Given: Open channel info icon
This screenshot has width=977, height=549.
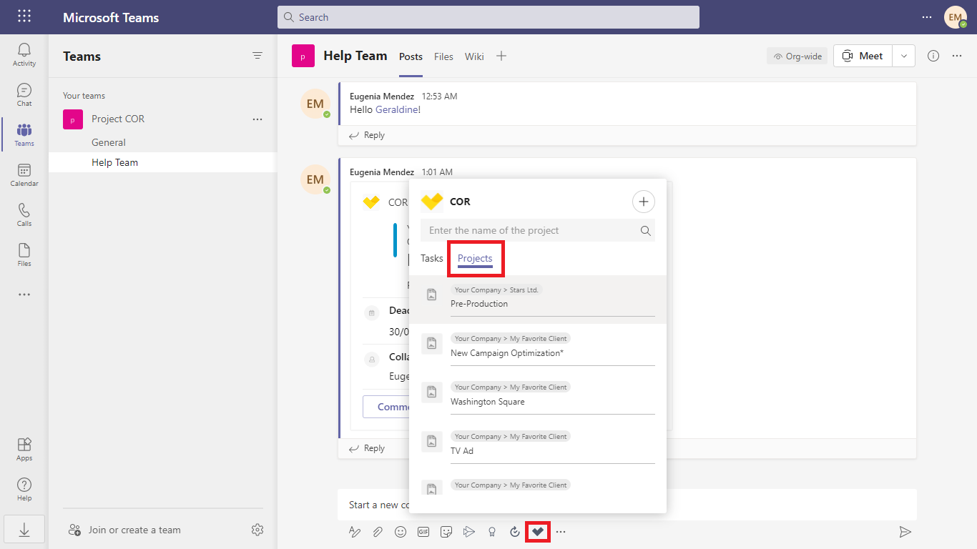Looking at the screenshot, I should pos(933,56).
